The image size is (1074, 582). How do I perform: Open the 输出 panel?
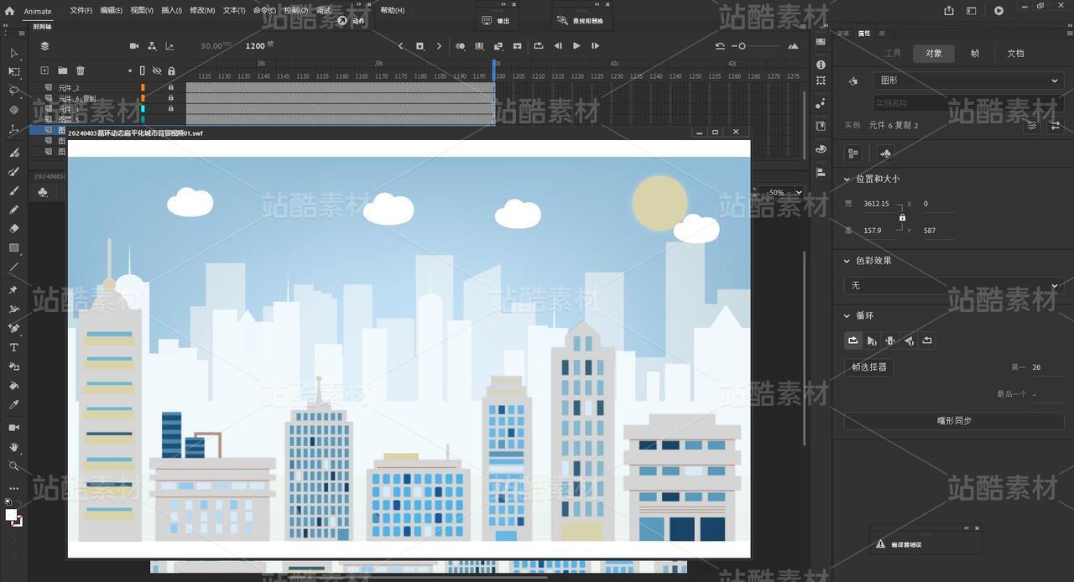(496, 21)
